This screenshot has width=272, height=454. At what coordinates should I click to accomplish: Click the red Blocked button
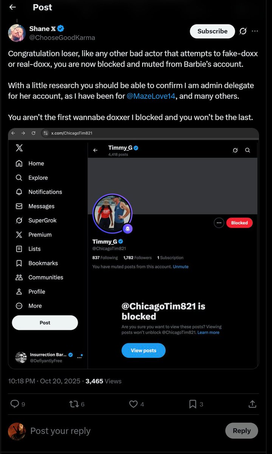pyautogui.click(x=239, y=223)
